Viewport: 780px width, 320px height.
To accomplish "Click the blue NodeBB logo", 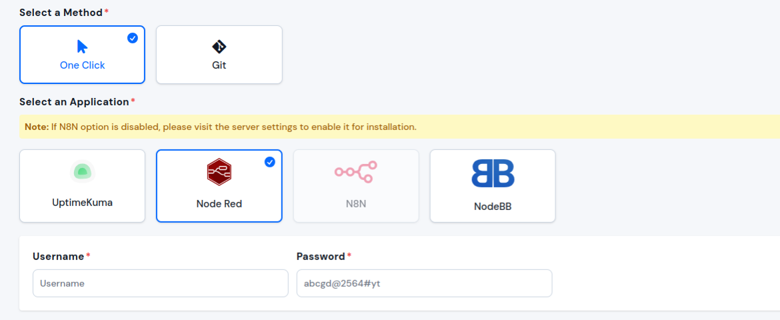I will click(493, 173).
